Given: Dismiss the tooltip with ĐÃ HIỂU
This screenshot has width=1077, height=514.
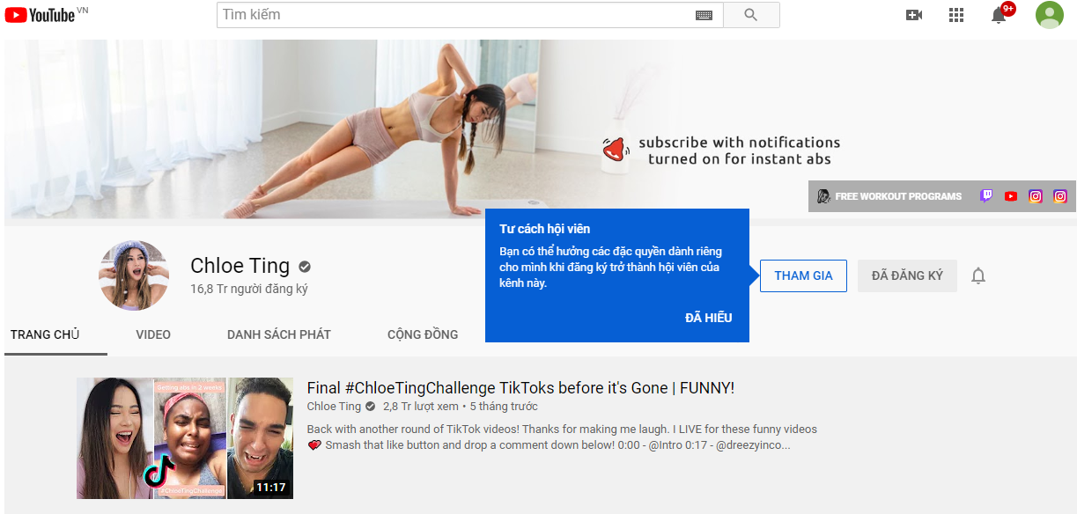Looking at the screenshot, I should (x=709, y=318).
